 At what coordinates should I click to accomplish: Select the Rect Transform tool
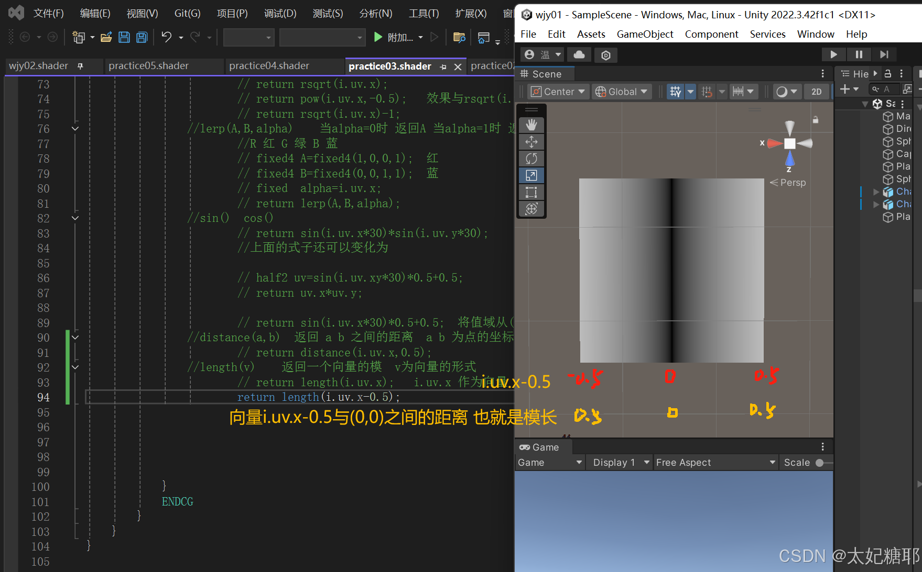531,192
